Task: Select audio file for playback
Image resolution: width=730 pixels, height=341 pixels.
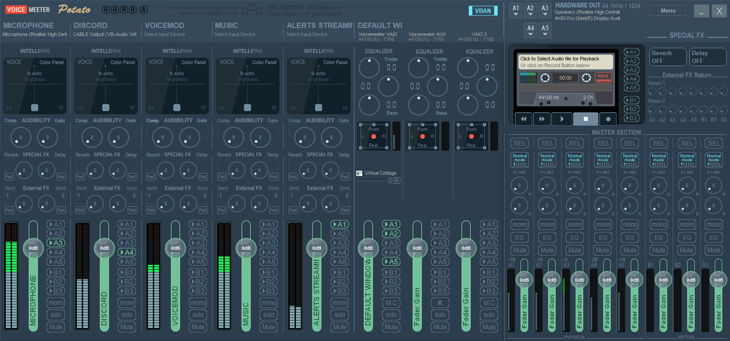Action: 566,62
